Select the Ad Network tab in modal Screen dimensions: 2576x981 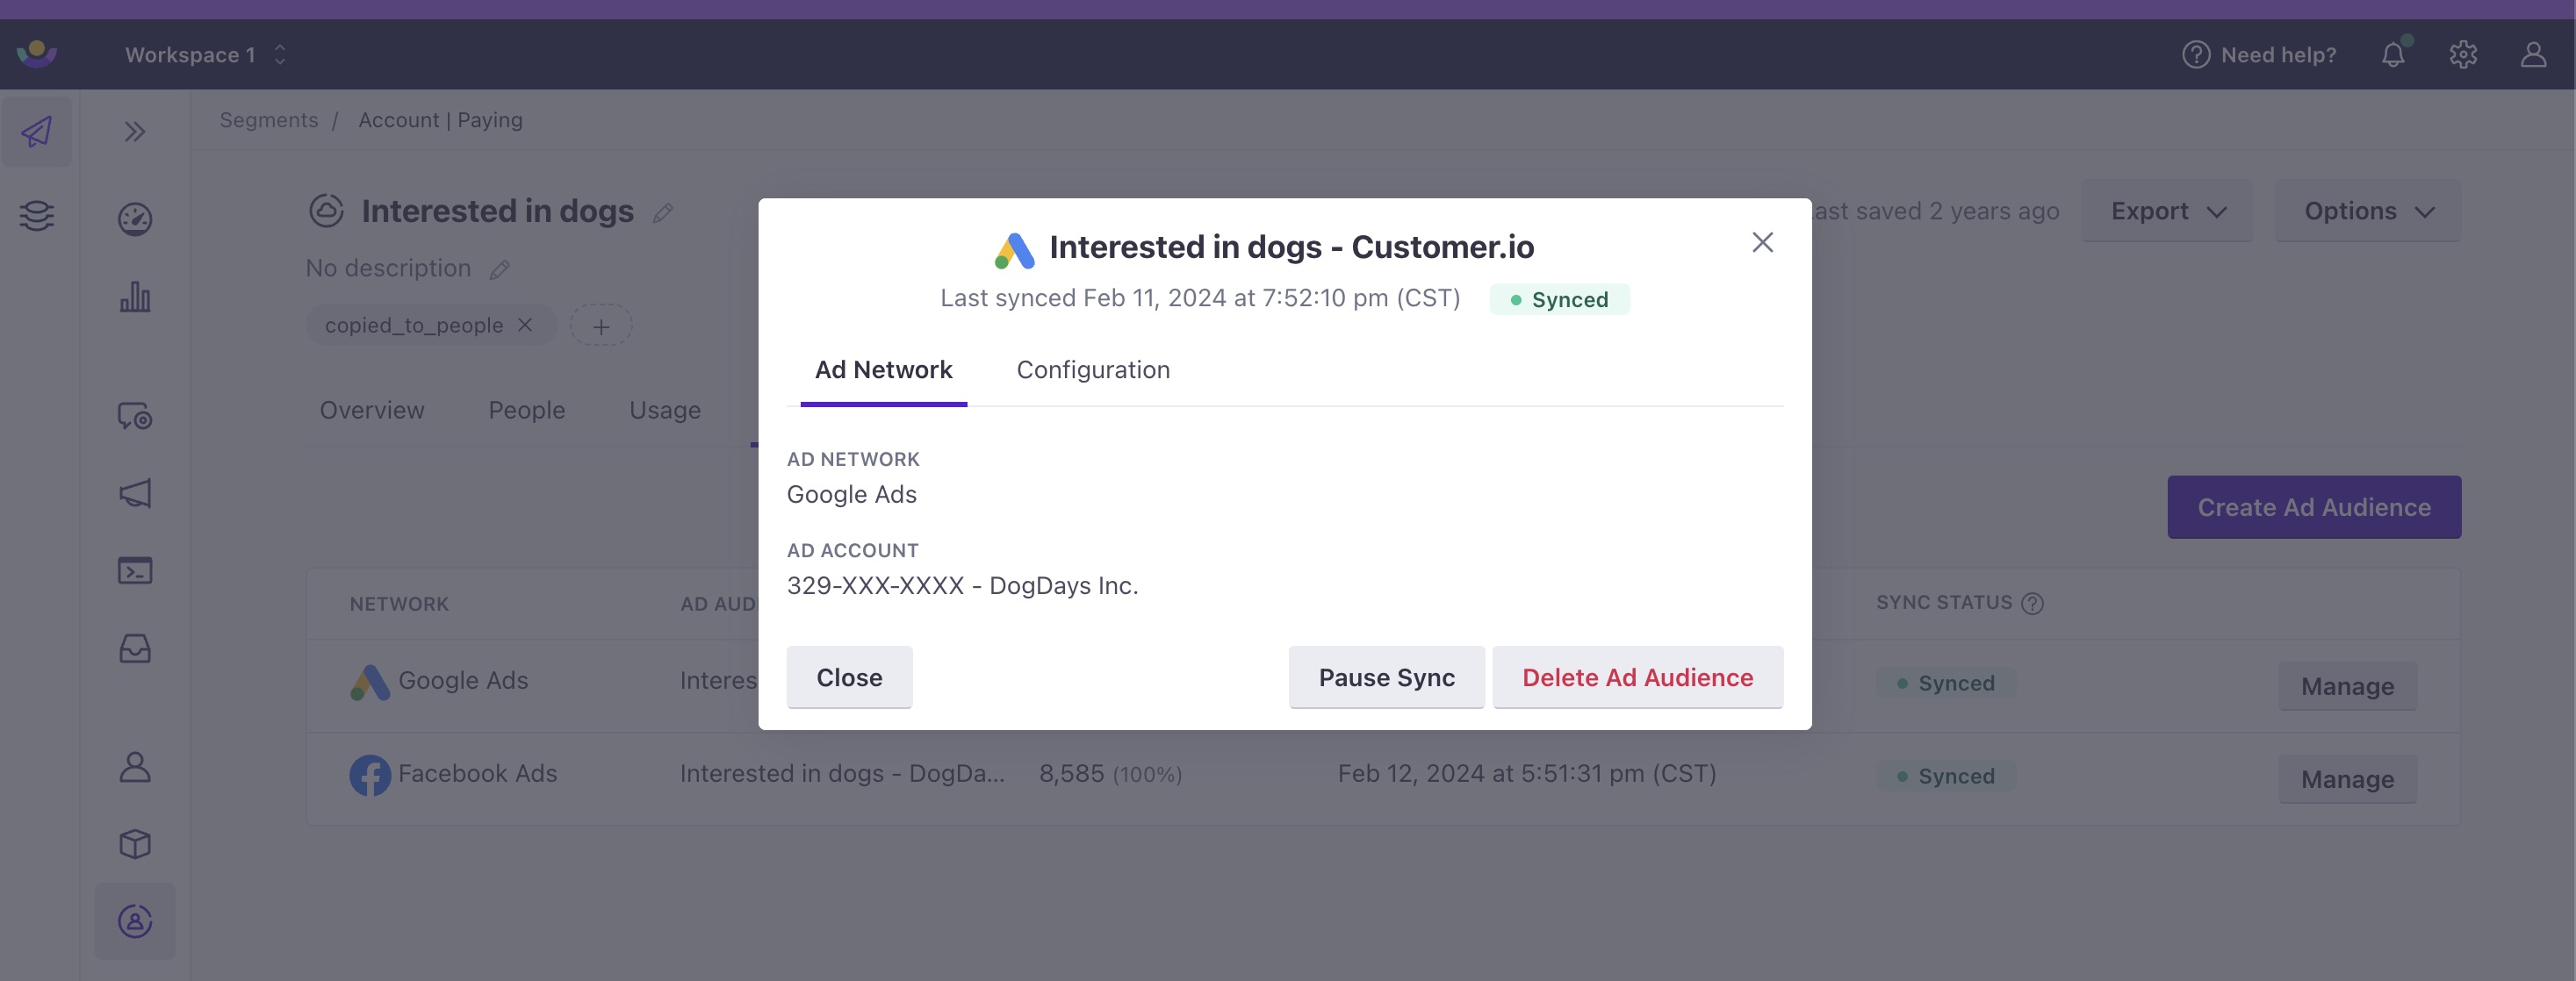pos(884,369)
